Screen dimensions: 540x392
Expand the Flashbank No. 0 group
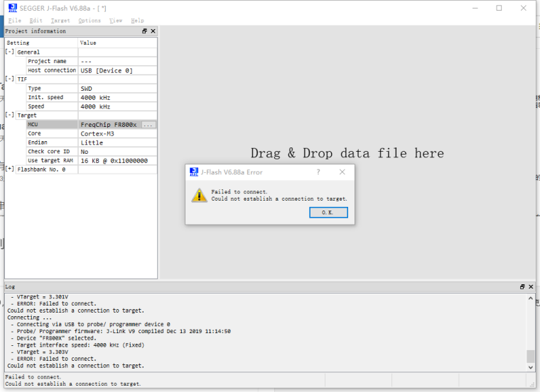pos(10,169)
